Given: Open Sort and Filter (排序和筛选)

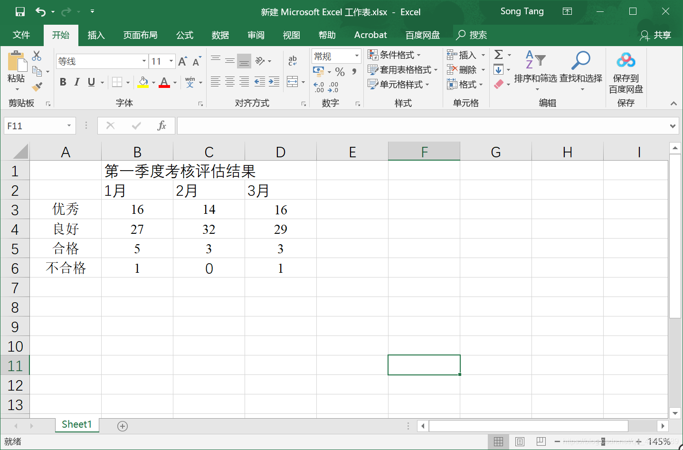Looking at the screenshot, I should (x=536, y=70).
